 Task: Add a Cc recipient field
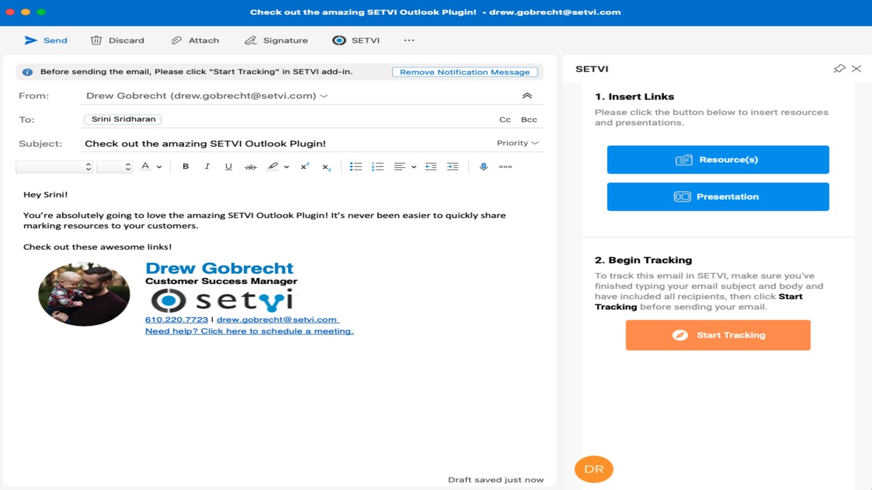505,119
